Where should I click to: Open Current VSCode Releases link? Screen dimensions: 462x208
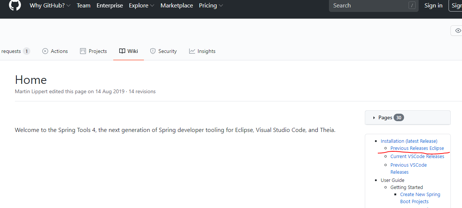(417, 156)
